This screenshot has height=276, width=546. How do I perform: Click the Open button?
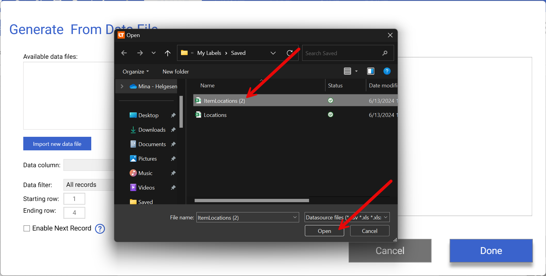pyautogui.click(x=324, y=231)
